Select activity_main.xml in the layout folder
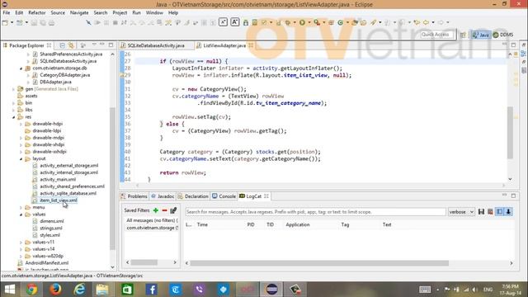This screenshot has height=297, width=528. (58, 180)
